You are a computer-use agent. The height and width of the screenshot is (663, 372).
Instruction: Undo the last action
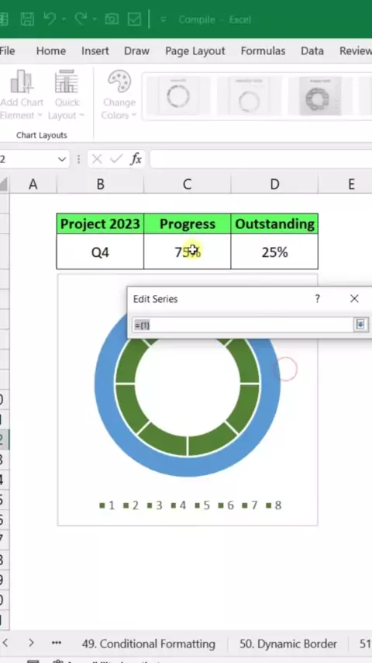50,19
